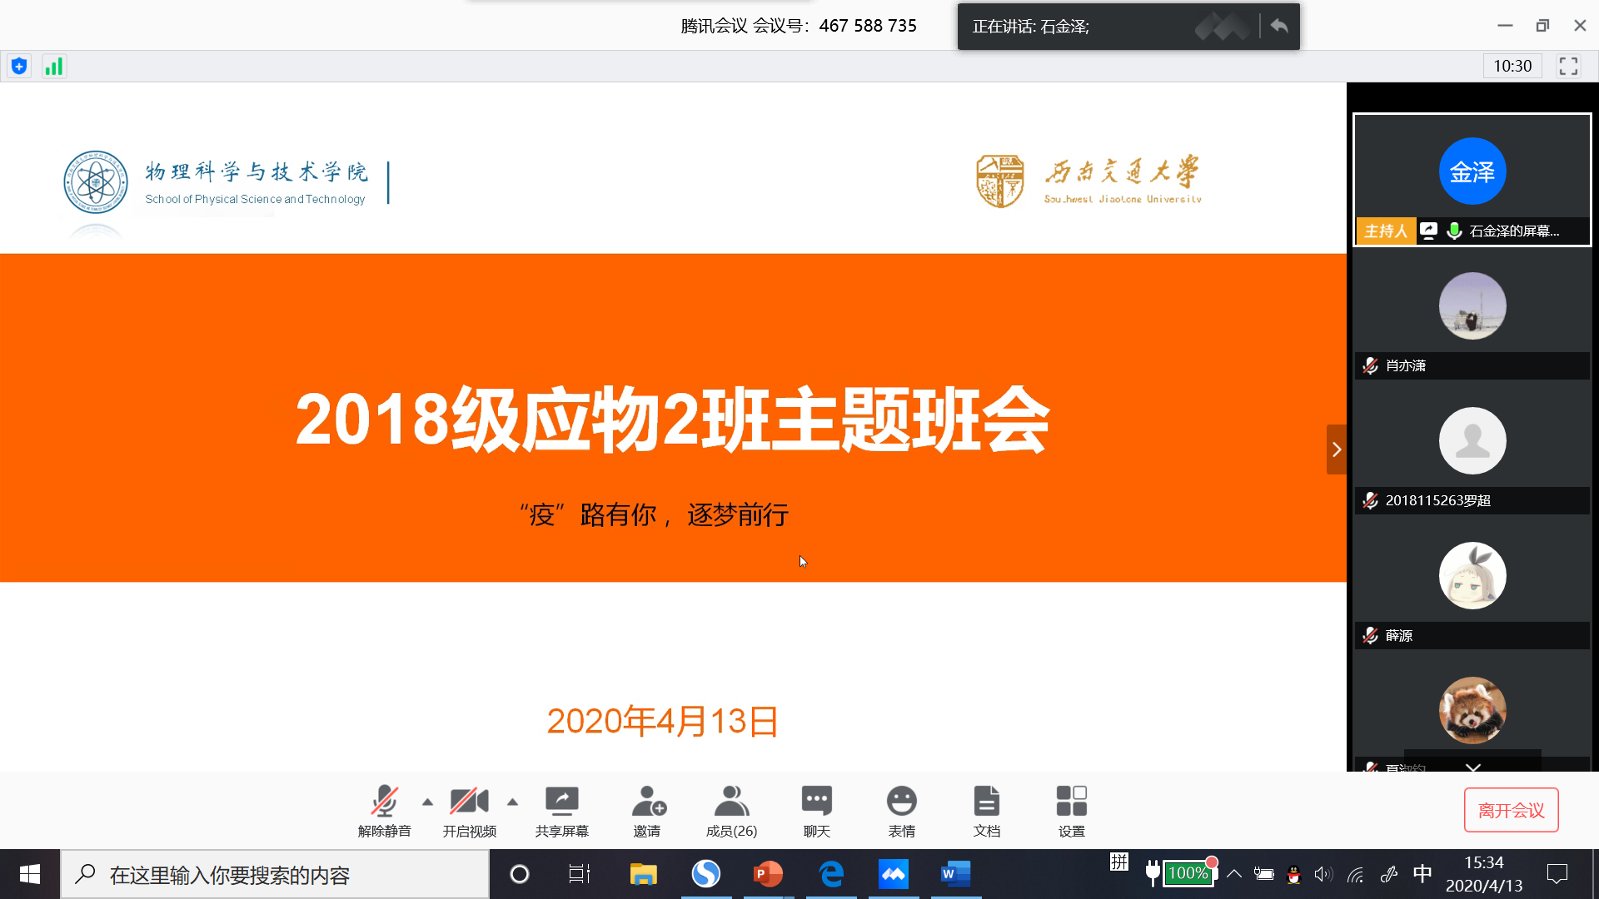
Task: Click the blue security shield icon
Action: (x=19, y=67)
